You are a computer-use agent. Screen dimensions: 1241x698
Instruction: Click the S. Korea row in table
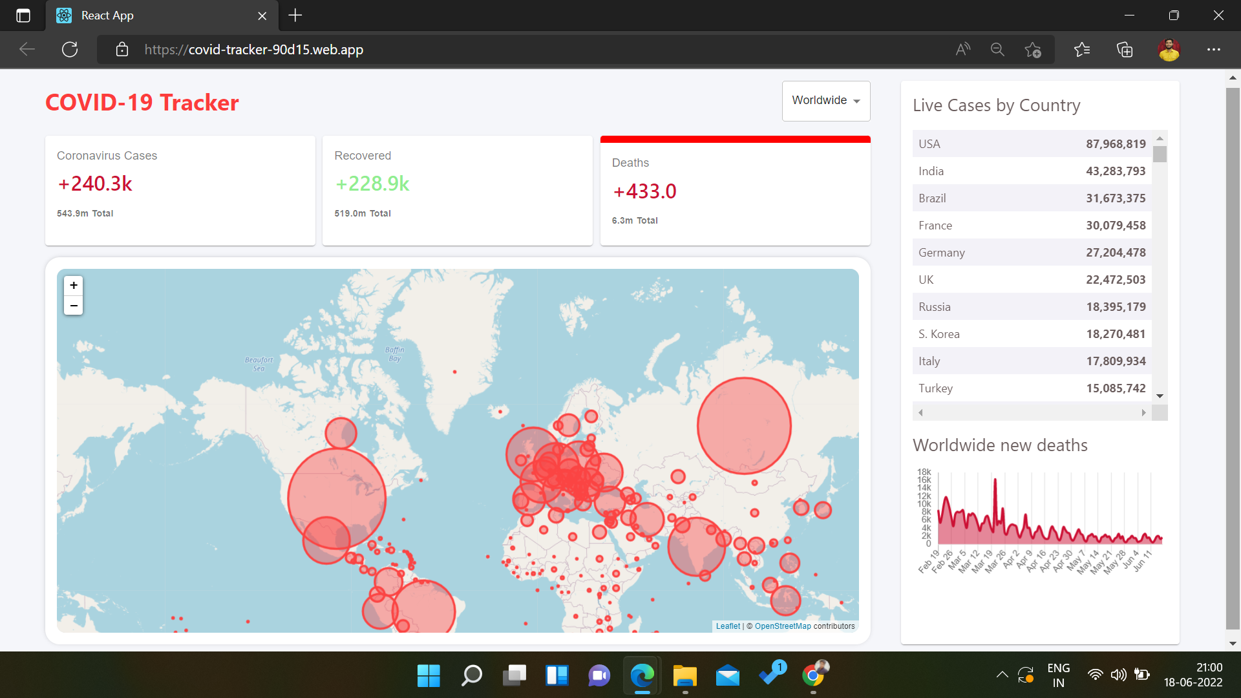point(1032,333)
